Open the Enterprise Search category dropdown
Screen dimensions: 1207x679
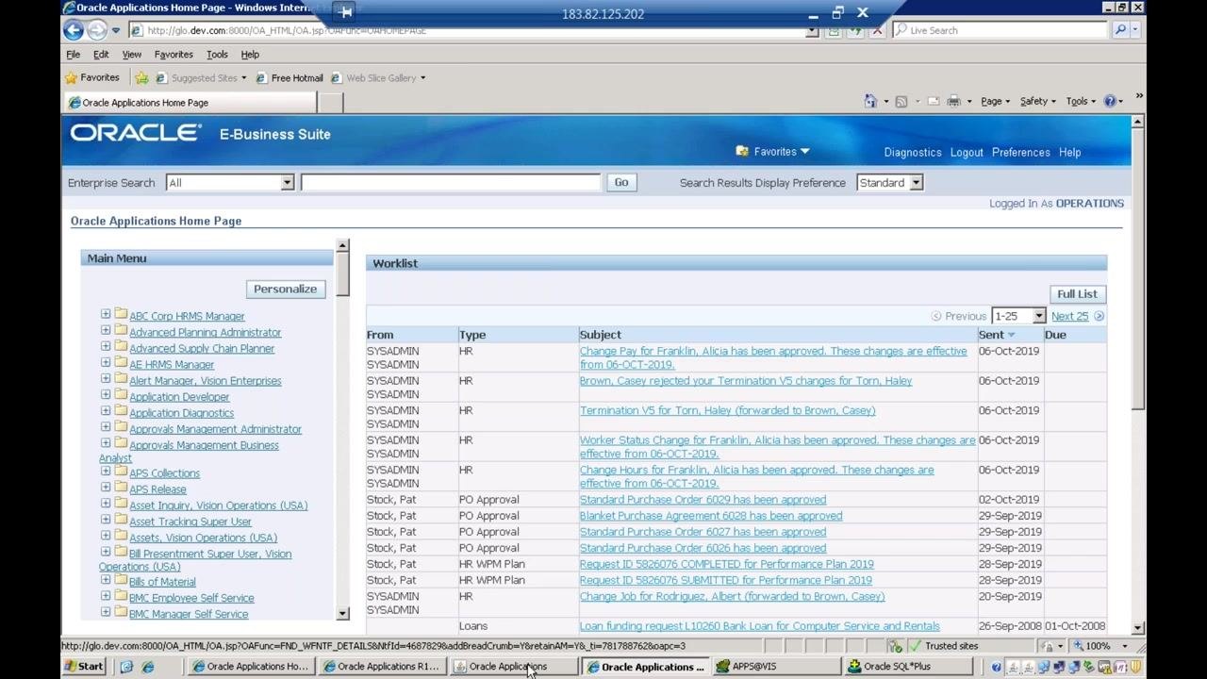(x=287, y=183)
